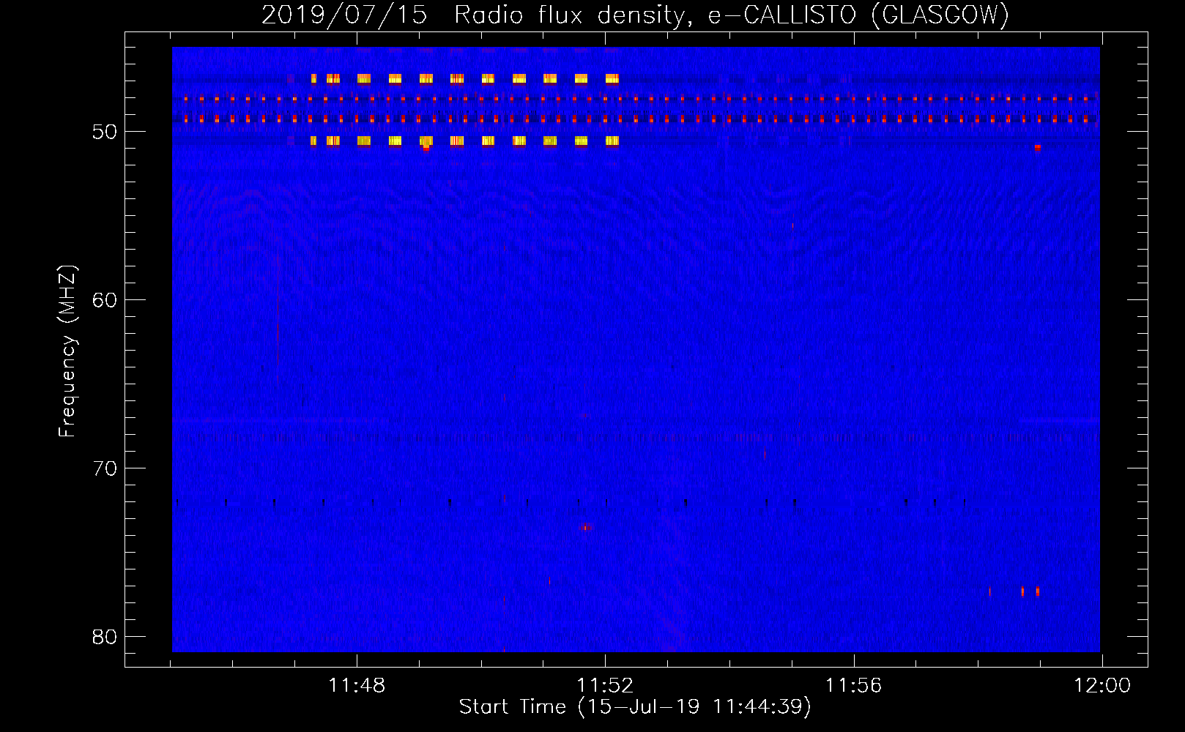The width and height of the screenshot is (1185, 732).
Task: Click the 'Start Time (15-Jul-19 11:44:39)' label
Action: tap(635, 707)
